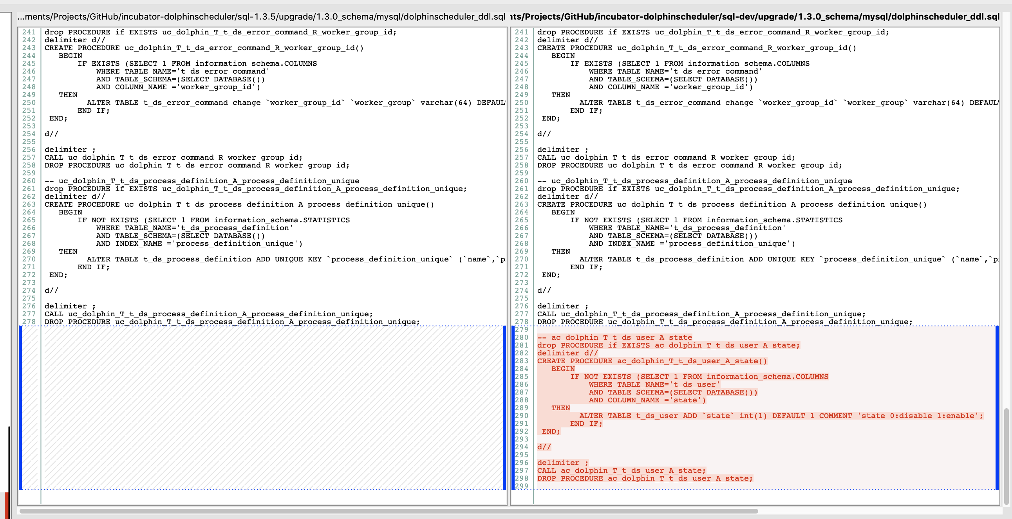Click the hatched empty diff block in left pane
1012x519 pixels.
pos(271,407)
